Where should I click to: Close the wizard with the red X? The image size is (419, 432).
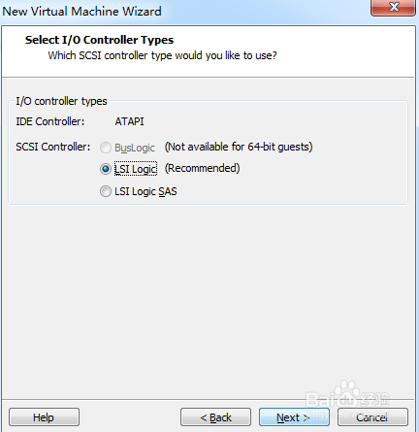pos(393,7)
